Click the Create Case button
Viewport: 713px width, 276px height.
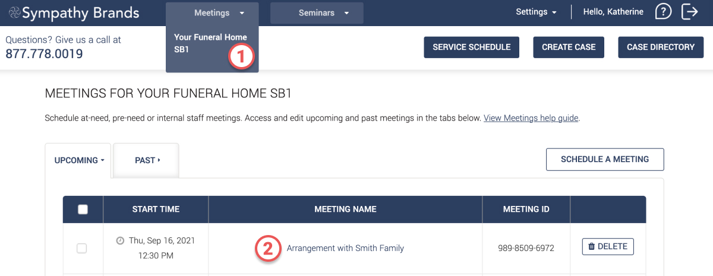coord(569,47)
